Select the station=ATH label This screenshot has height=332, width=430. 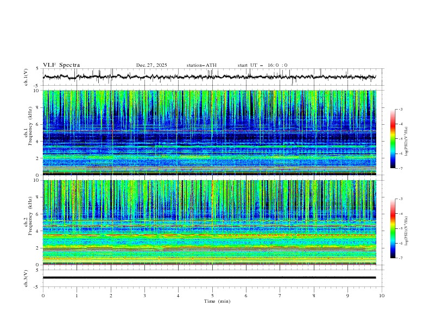(x=201, y=65)
